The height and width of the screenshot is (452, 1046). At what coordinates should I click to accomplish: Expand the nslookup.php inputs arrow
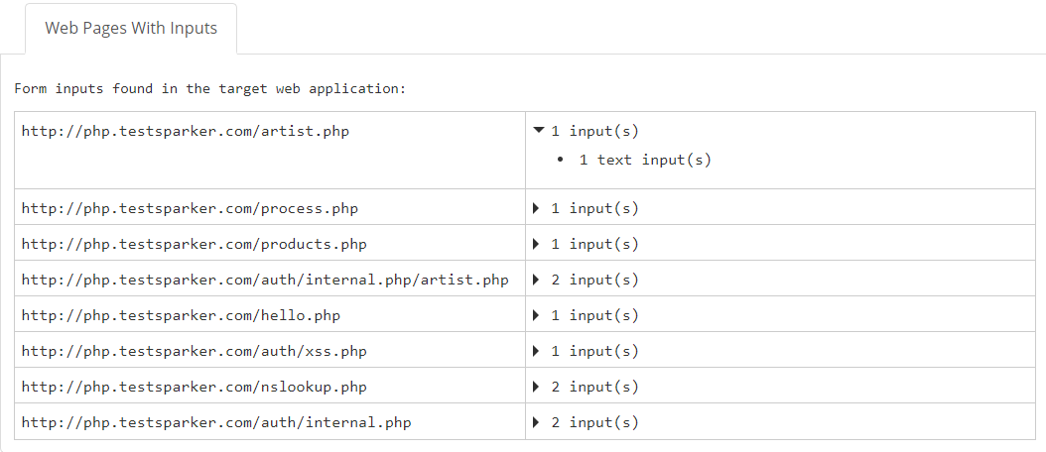coord(537,387)
